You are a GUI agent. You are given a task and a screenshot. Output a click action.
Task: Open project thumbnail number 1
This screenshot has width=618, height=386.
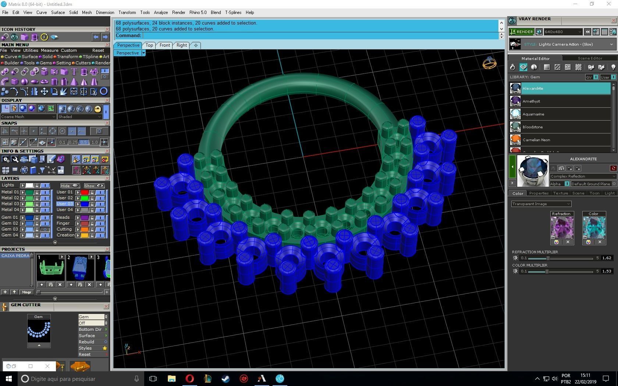point(50,268)
